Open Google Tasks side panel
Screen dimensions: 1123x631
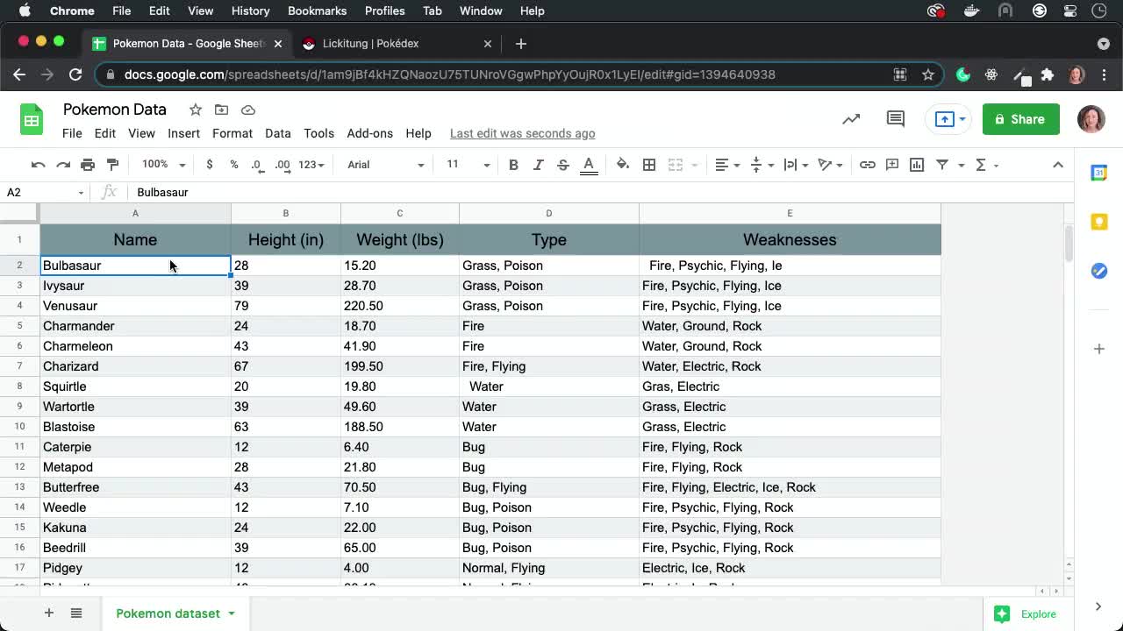pyautogui.click(x=1098, y=271)
